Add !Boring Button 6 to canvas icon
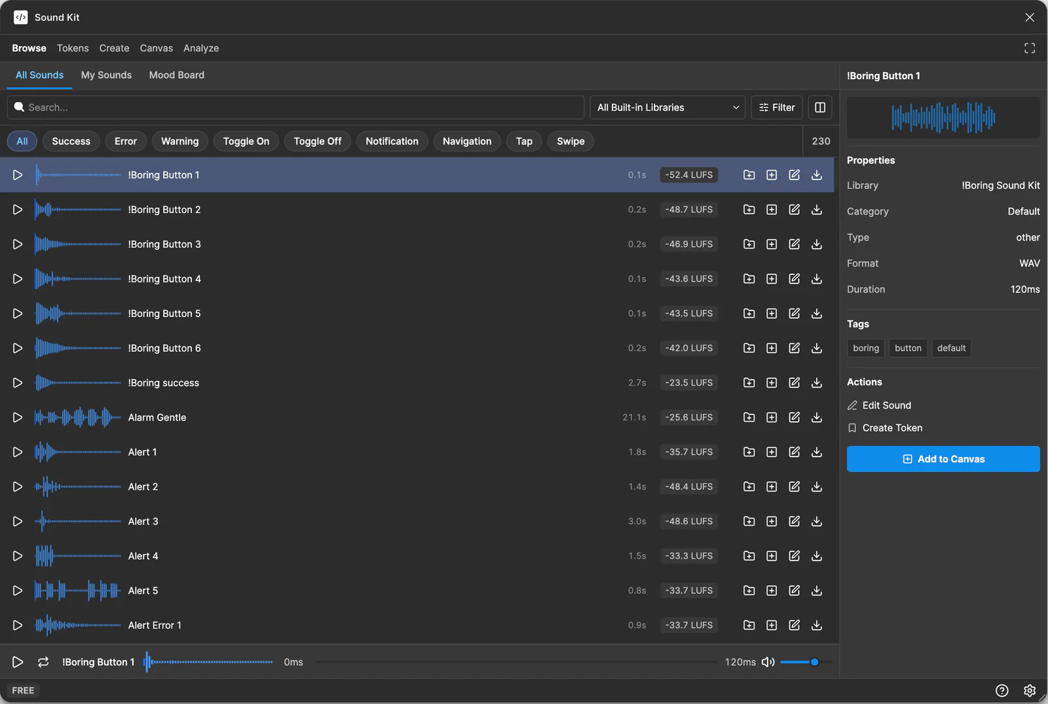Image resolution: width=1048 pixels, height=704 pixels. 772,348
